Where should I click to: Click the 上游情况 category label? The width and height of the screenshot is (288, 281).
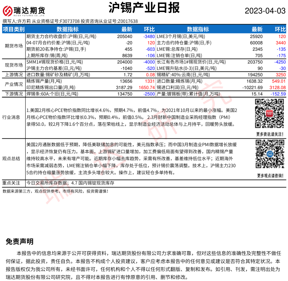14,75
